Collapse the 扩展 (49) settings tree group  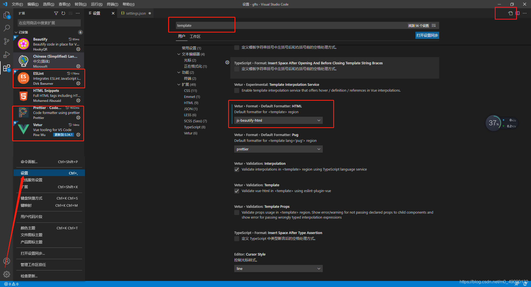tap(179, 84)
